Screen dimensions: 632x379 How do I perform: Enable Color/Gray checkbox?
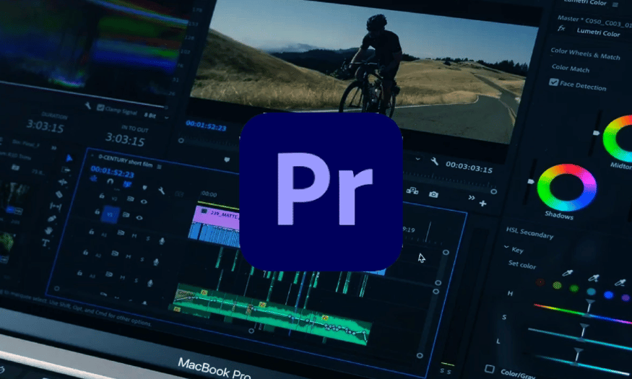point(490,368)
